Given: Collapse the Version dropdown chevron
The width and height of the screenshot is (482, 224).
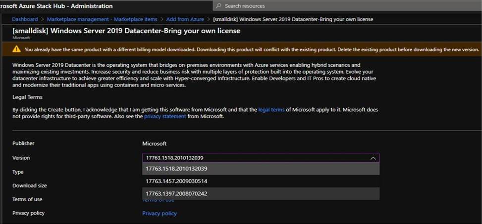Looking at the screenshot, I should (373, 158).
